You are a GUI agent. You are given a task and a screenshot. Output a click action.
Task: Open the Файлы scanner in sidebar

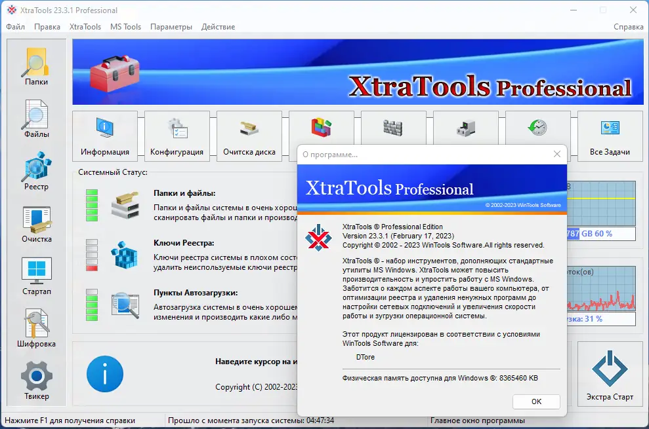pos(37,119)
